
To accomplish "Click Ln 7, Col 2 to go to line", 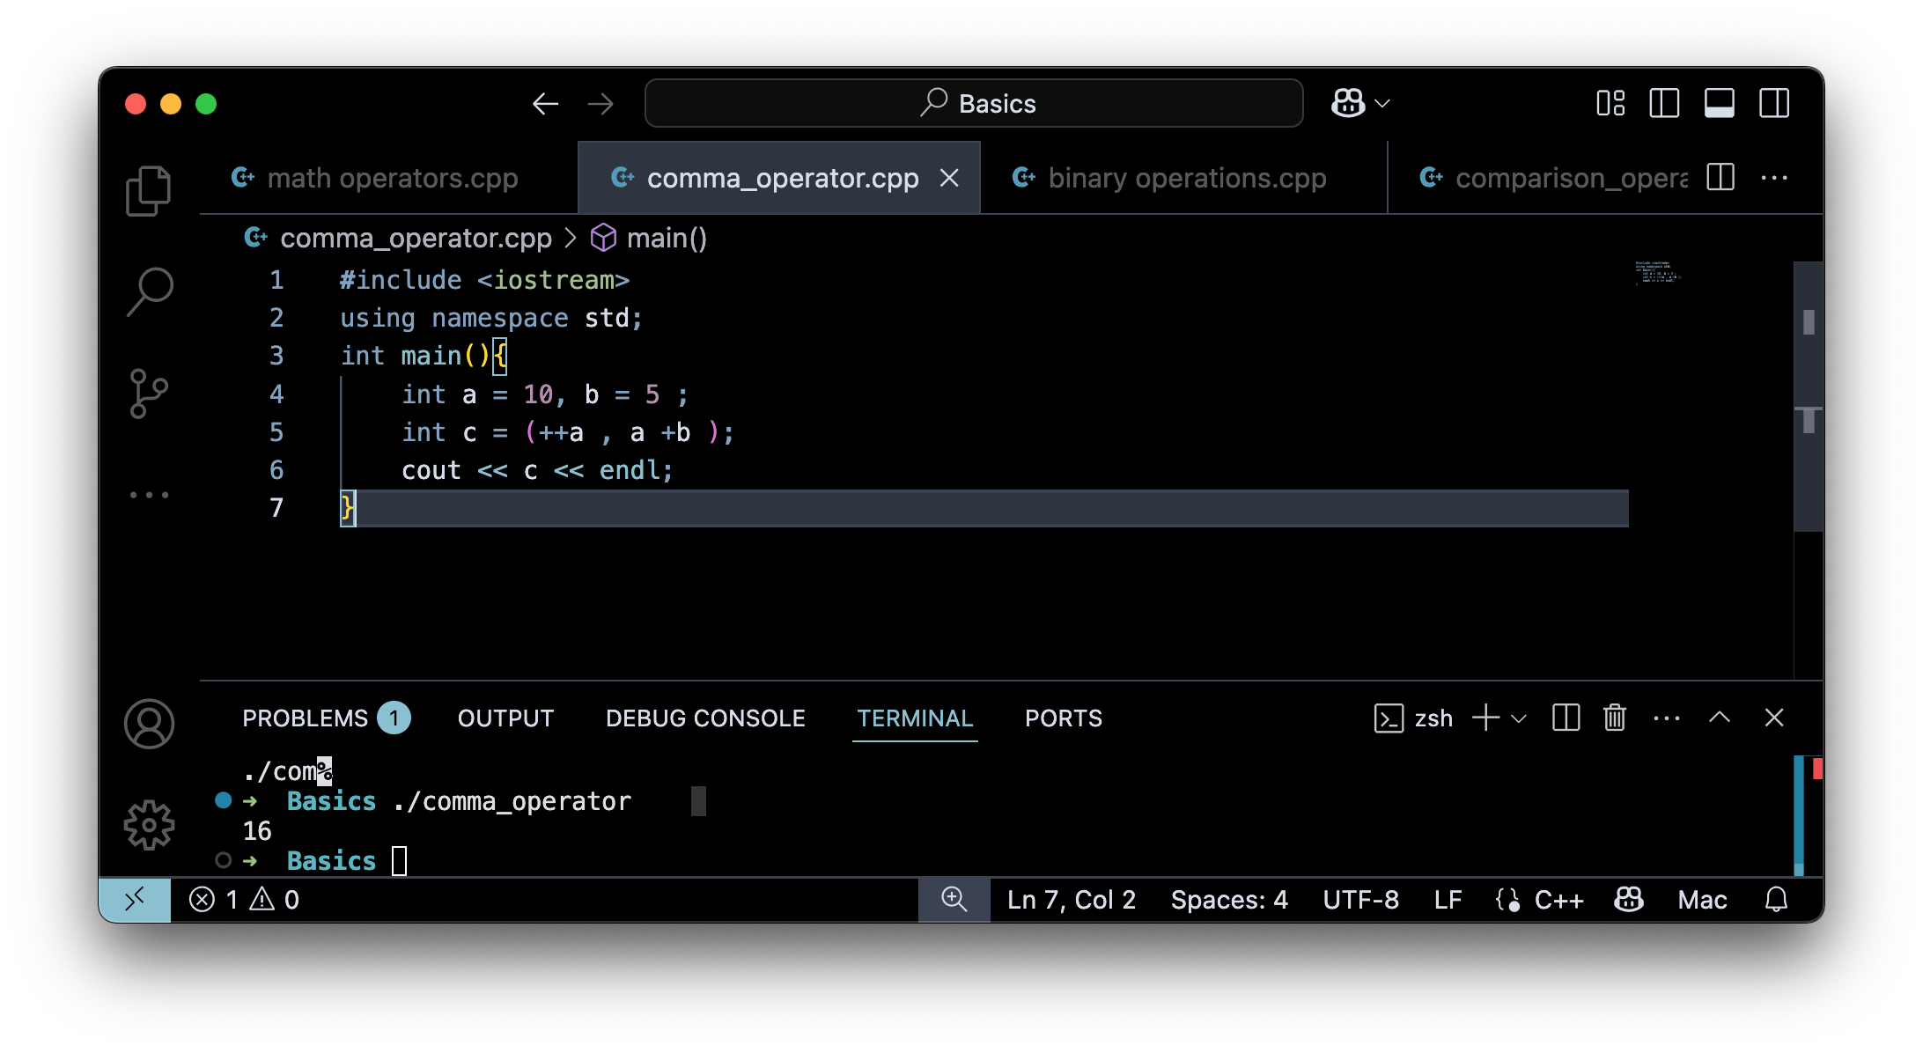I will click(x=1071, y=899).
